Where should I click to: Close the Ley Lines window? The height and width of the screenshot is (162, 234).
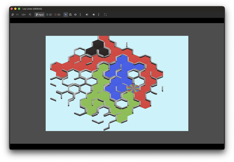click(x=12, y=9)
